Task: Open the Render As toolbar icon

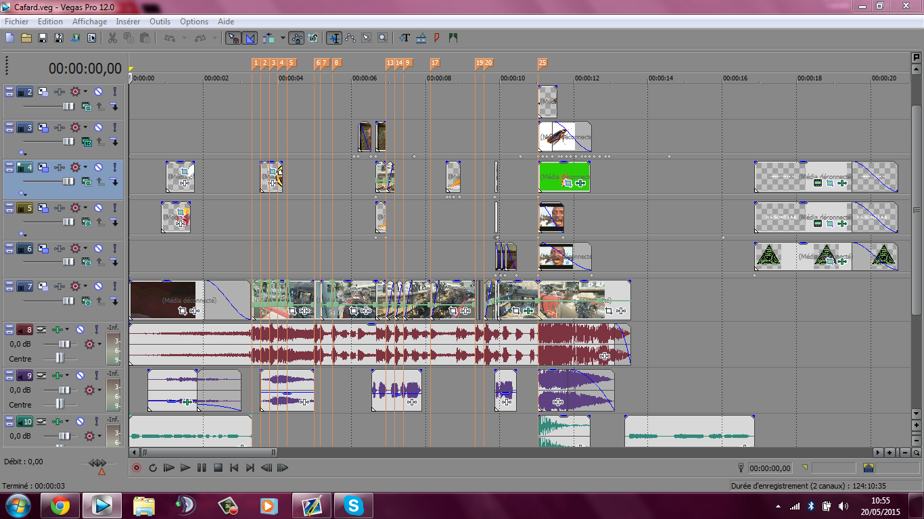Action: pos(75,38)
